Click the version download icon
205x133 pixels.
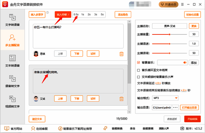point(182,129)
